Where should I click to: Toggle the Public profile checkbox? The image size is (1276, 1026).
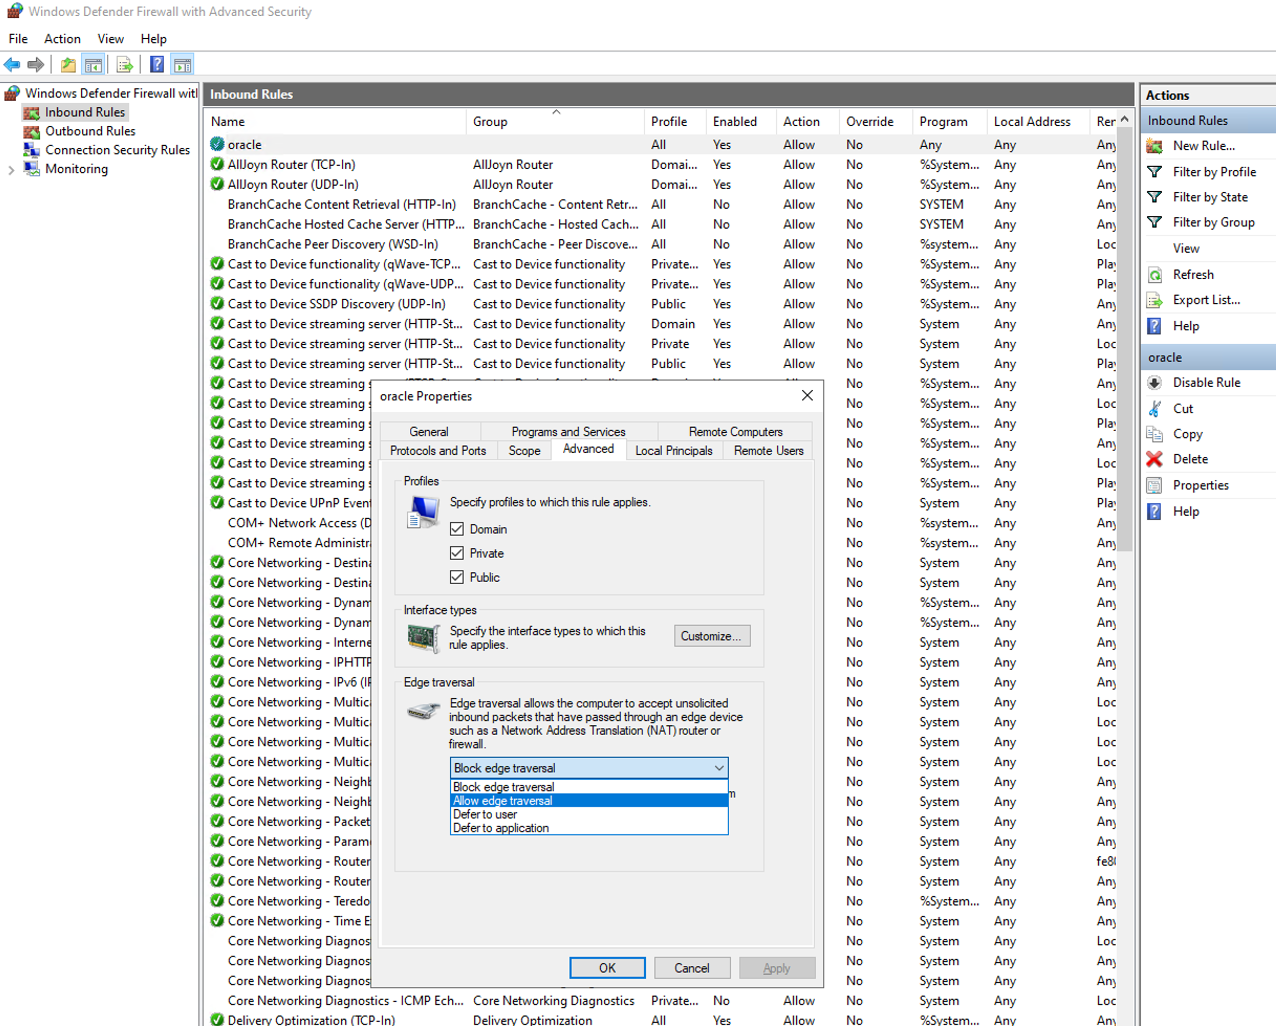456,577
